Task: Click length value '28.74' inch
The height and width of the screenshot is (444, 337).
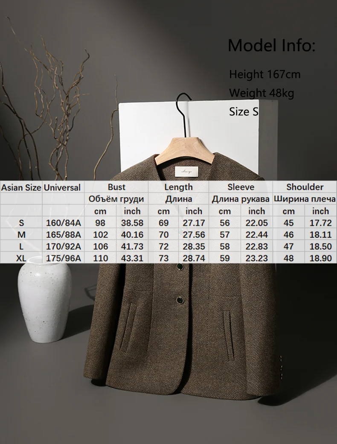Action: [194, 258]
